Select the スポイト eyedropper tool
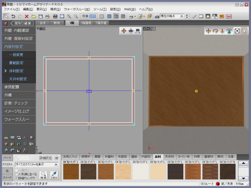Viewport: 251px width, 188px height. 54,175
